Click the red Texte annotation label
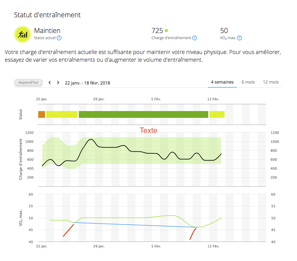The height and width of the screenshot is (261, 297). [148, 130]
